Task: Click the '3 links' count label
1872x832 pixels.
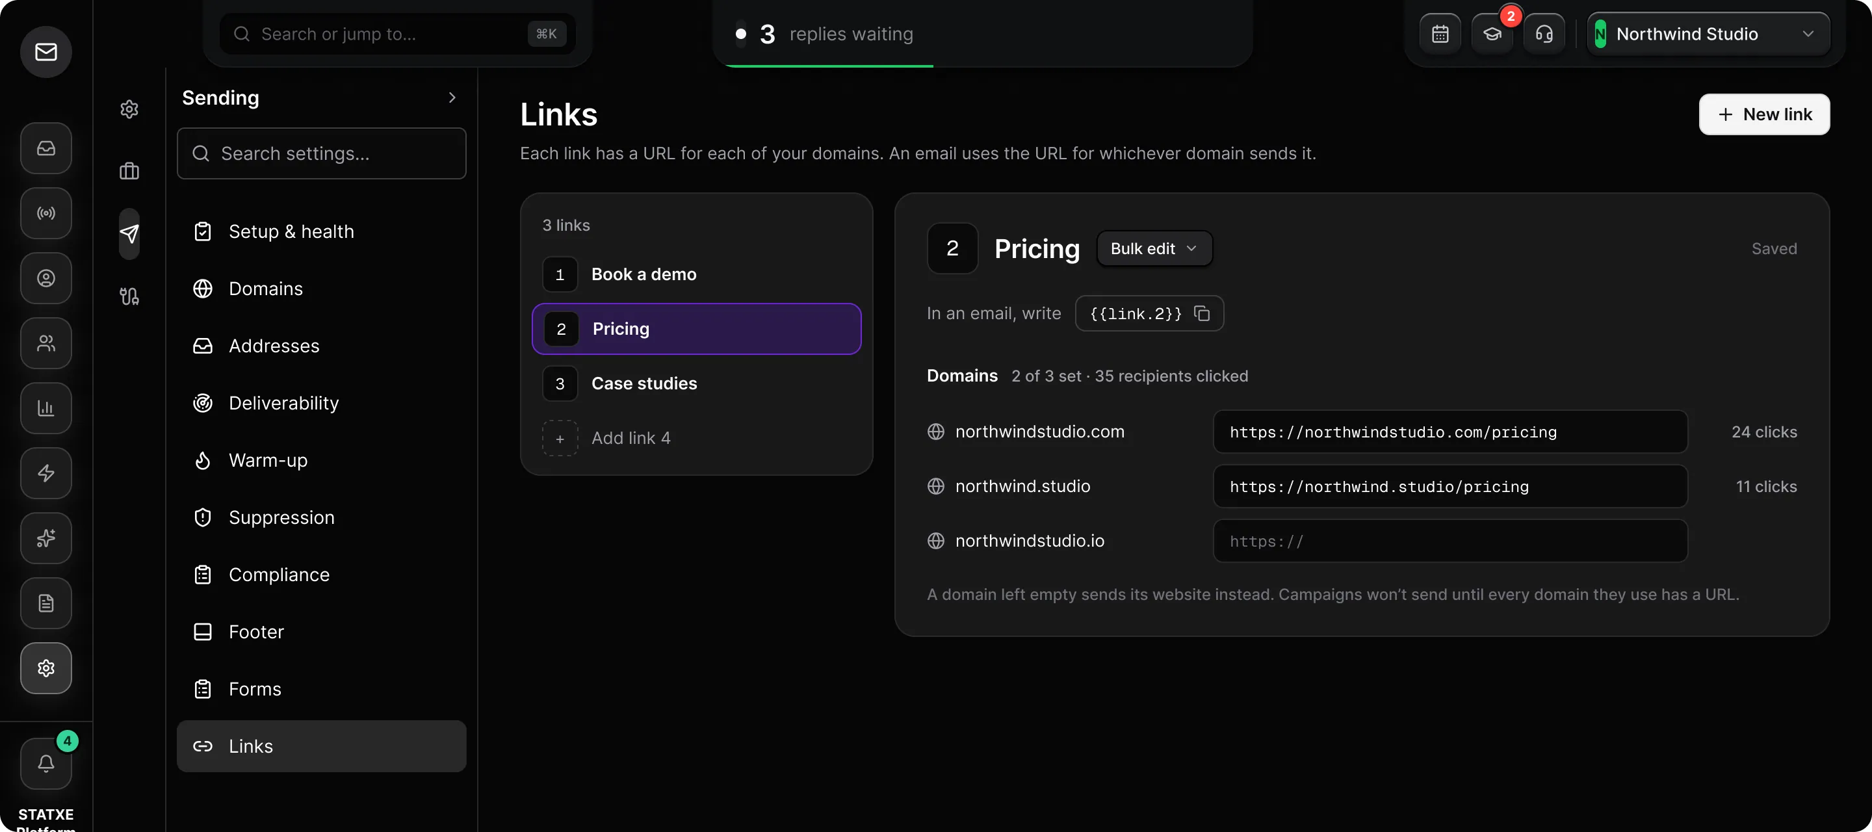Action: (x=566, y=226)
